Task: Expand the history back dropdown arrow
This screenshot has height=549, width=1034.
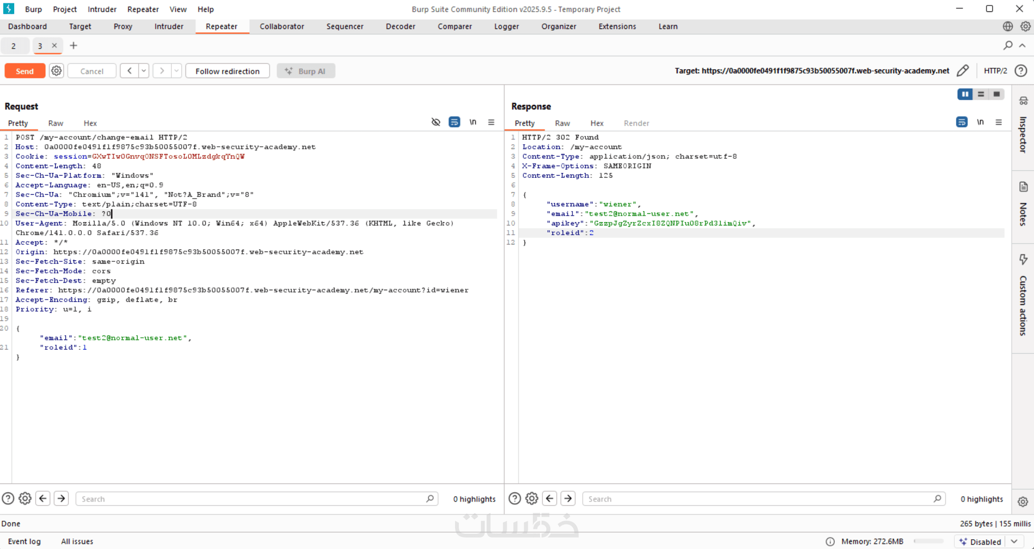Action: (x=144, y=71)
